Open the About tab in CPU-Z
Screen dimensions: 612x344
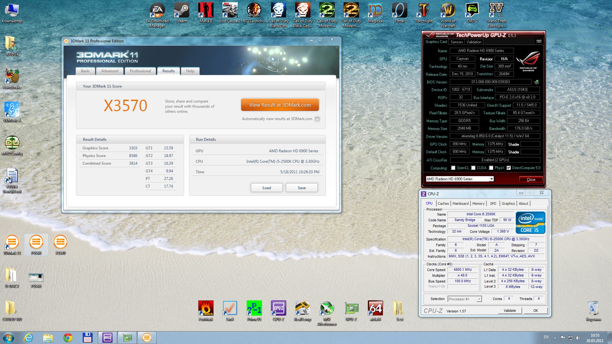(x=523, y=204)
